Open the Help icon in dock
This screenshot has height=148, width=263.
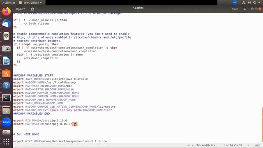6,86
